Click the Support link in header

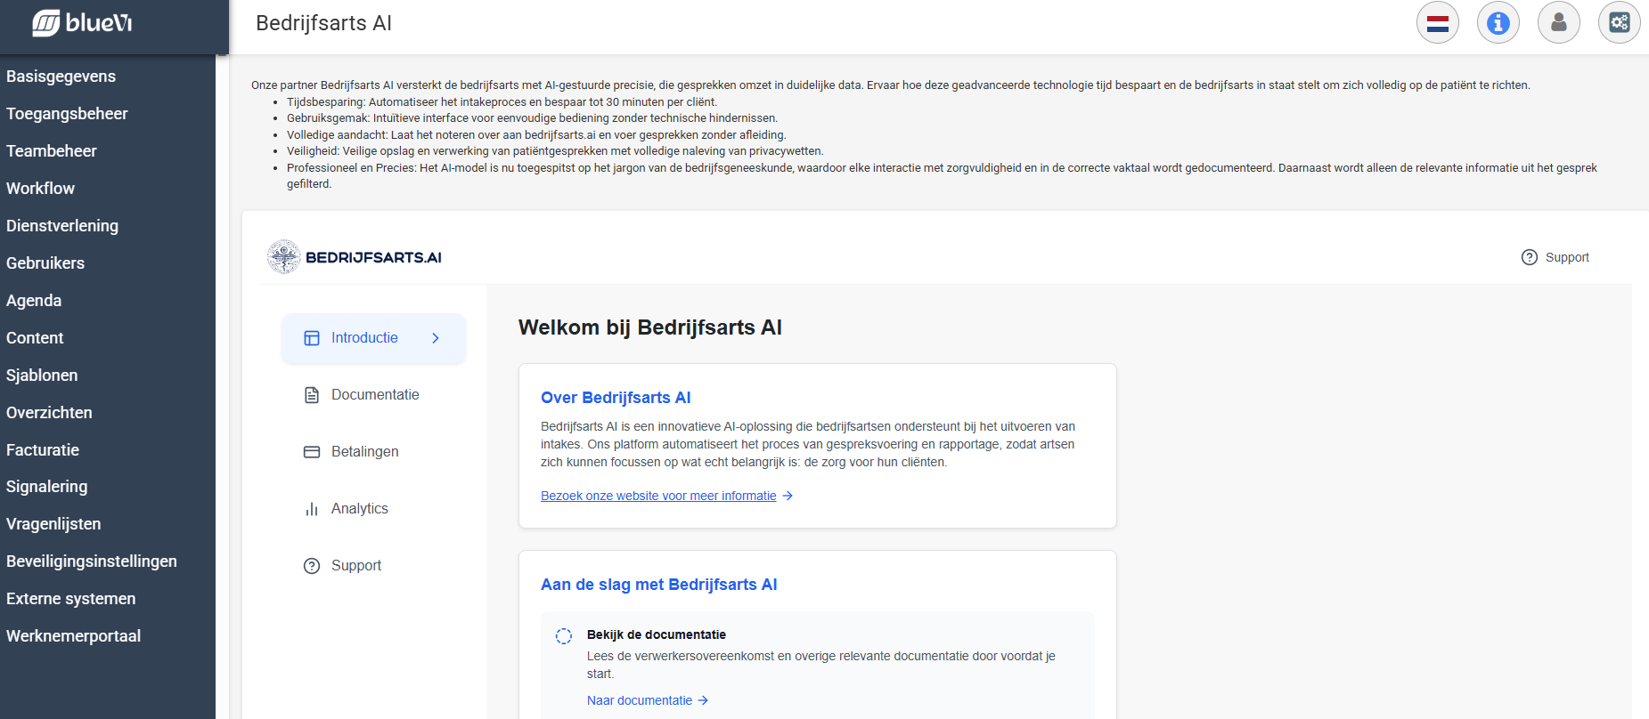click(1555, 257)
